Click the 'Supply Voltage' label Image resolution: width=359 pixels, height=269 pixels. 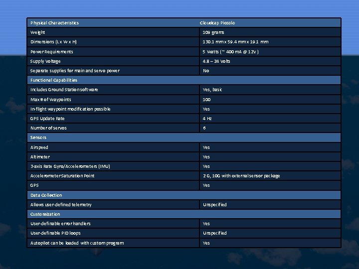click(x=45, y=61)
